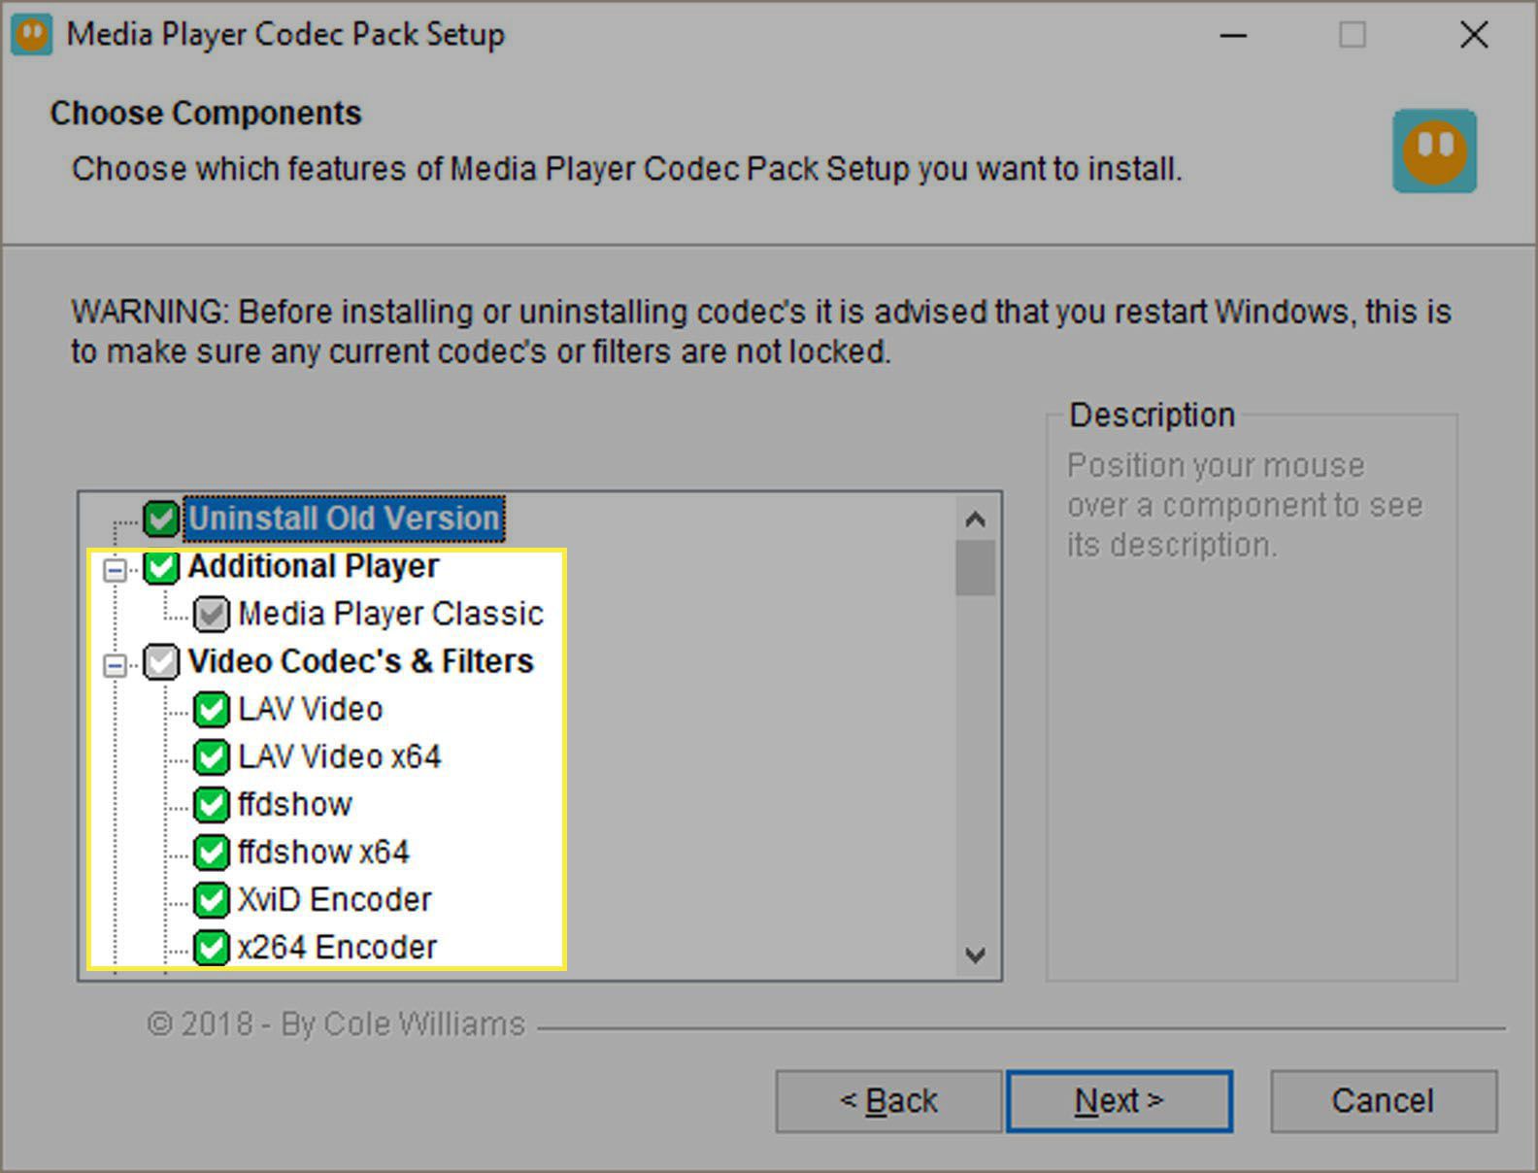Disable the LAV Video x64 component

click(211, 757)
